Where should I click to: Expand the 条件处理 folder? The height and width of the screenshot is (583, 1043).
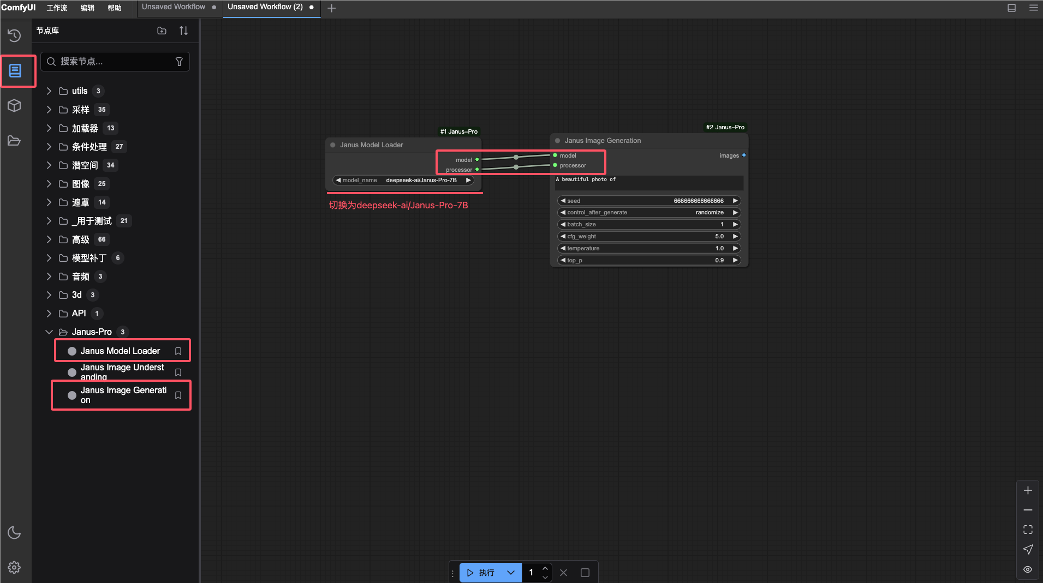[49, 147]
